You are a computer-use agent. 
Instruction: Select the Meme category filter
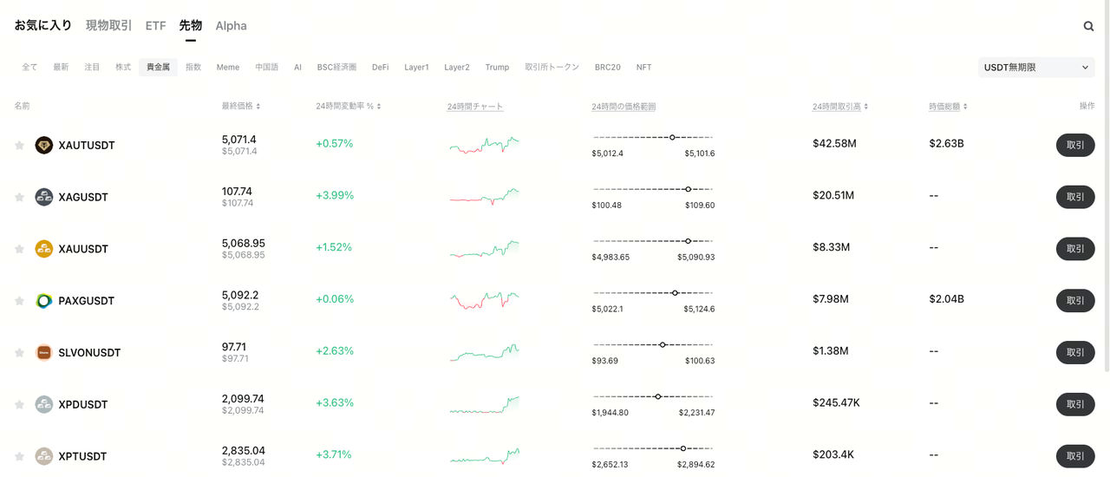[228, 67]
